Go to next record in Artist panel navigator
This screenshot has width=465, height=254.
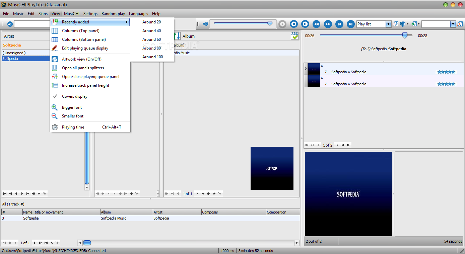click(x=22, y=193)
